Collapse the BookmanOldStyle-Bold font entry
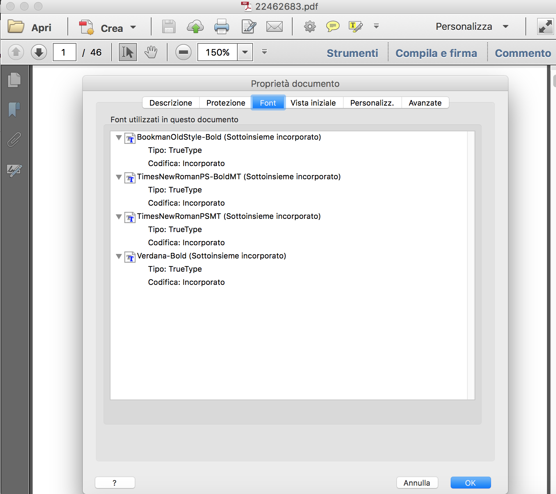This screenshot has height=494, width=556. click(119, 138)
